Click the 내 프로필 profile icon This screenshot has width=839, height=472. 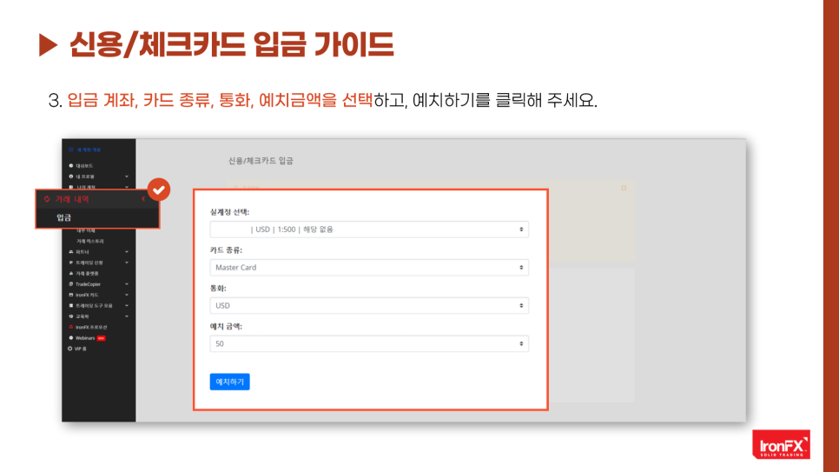pos(70,176)
